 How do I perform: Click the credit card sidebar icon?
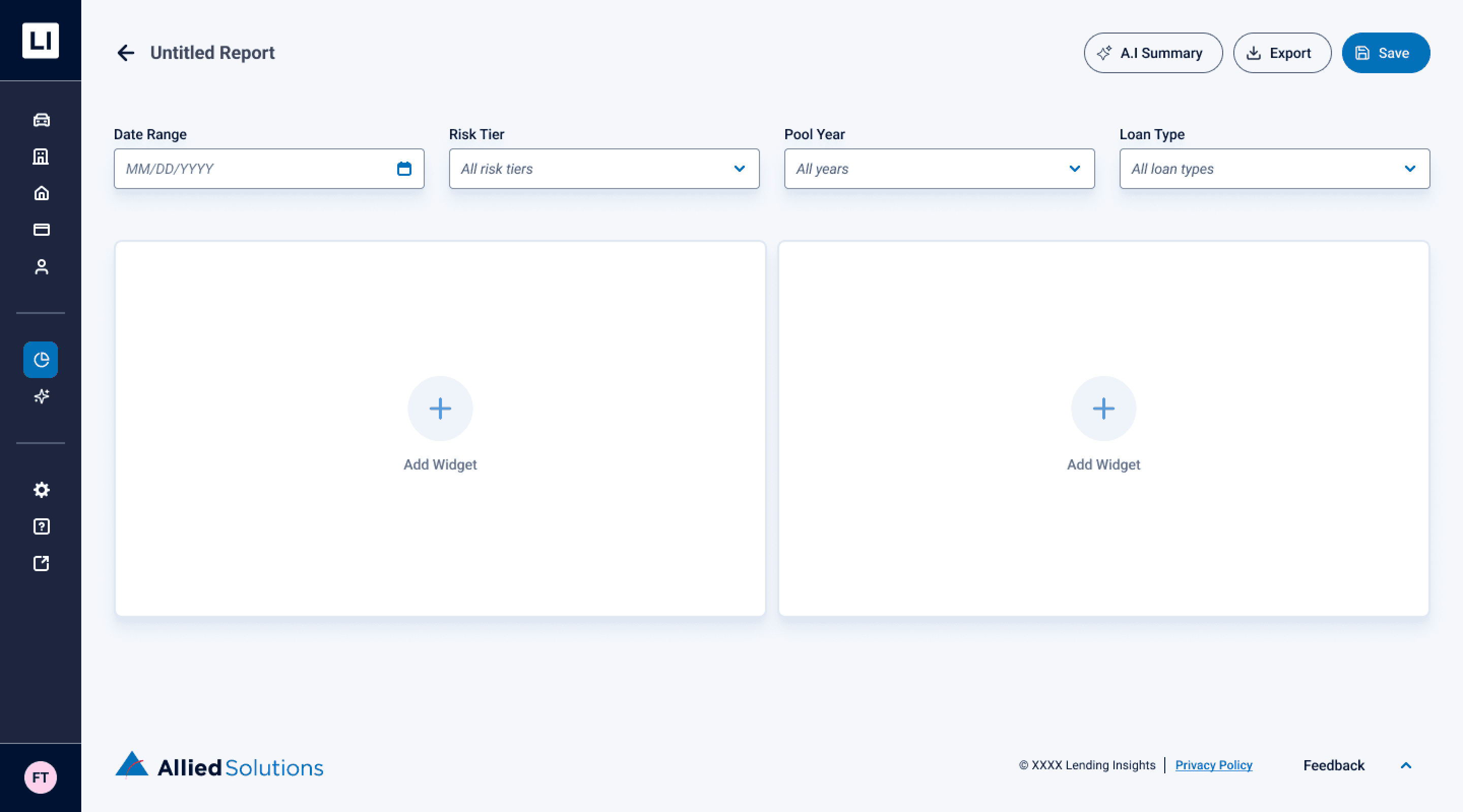pos(41,230)
